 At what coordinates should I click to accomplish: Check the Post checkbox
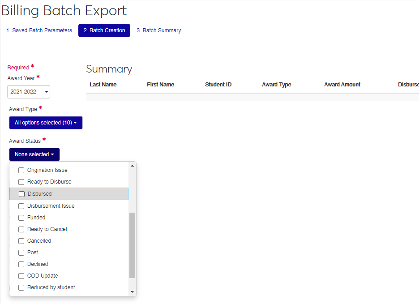coord(21,253)
